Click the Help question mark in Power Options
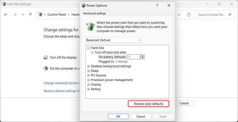 157,5
